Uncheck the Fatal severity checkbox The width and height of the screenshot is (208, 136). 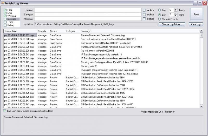(x=5, y=10)
